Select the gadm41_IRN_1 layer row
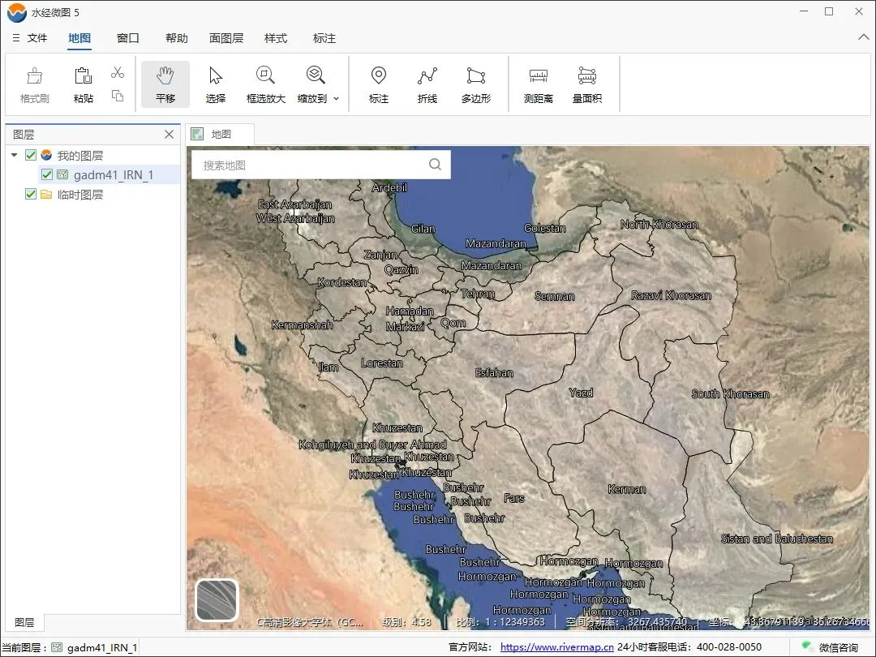 click(109, 175)
